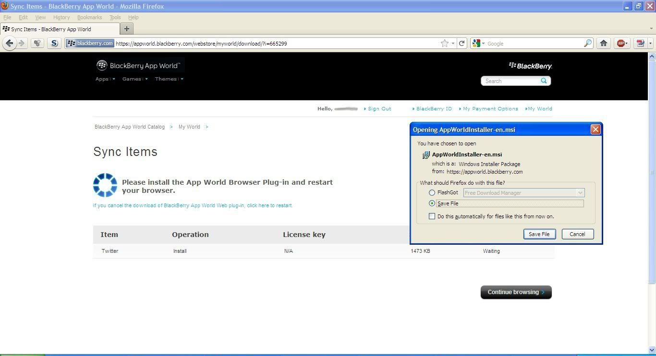
Task: Click the My World breadcrumb
Action: click(189, 127)
